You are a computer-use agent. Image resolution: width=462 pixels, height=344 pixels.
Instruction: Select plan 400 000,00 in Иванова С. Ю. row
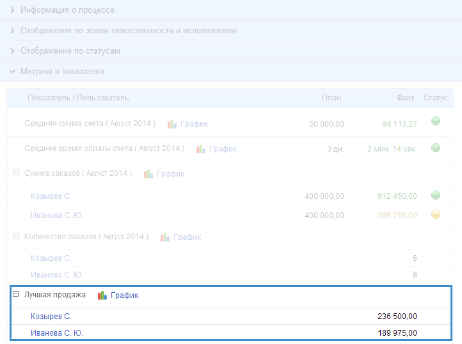click(x=324, y=215)
